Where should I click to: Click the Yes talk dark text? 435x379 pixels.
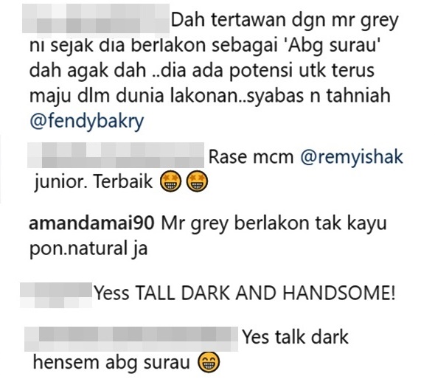click(x=296, y=337)
